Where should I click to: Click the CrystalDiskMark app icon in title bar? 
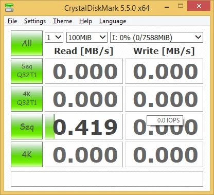(9, 8)
